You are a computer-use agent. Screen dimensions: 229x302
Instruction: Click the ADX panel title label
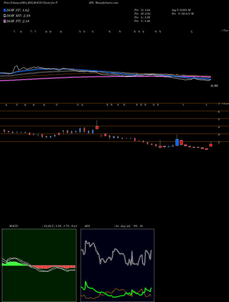click(x=87, y=226)
